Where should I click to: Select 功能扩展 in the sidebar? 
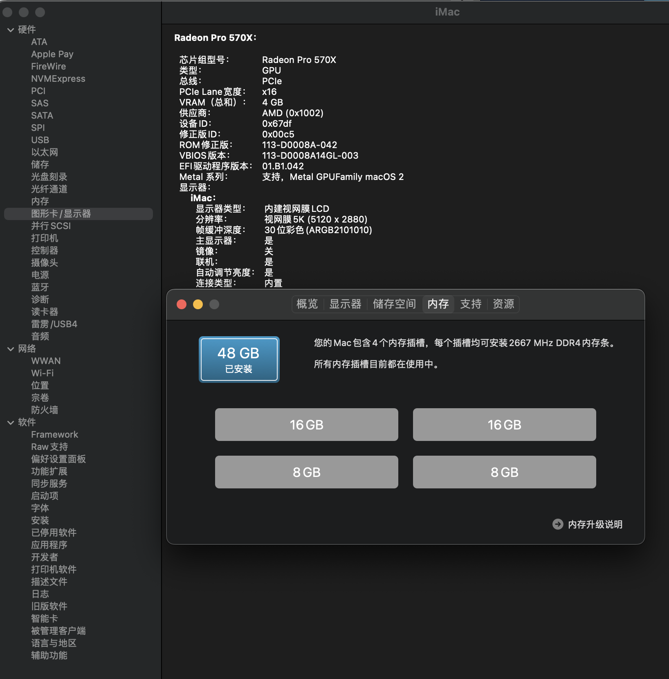point(49,471)
